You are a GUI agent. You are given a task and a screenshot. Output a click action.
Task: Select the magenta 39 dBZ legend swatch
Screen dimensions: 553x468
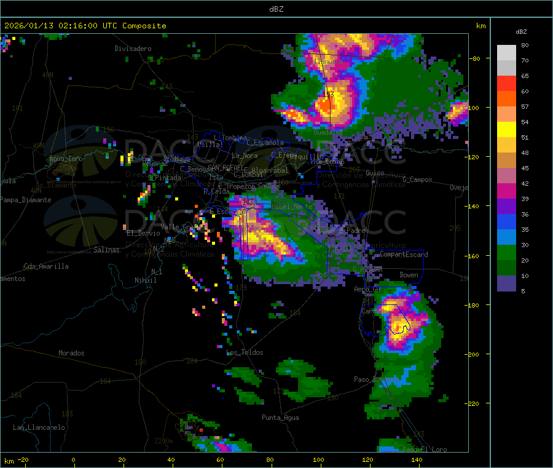click(506, 191)
